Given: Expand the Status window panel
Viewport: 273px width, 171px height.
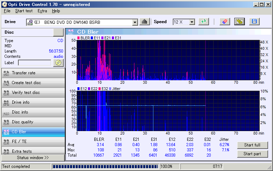Looking at the screenshot, I should [x=32, y=158].
